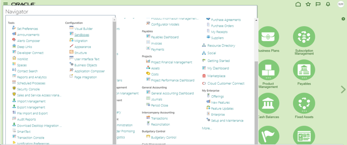Open Business Plans round icon
The width and height of the screenshot is (347, 145).
pos(268,37)
